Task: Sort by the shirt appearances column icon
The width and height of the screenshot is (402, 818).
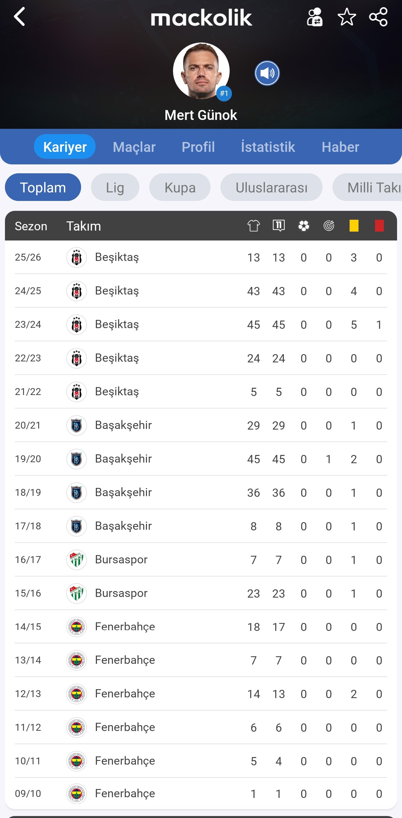Action: 253,226
